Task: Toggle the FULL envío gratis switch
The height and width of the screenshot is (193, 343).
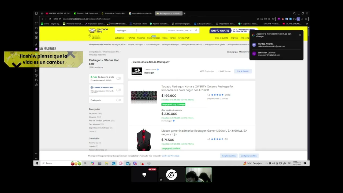Action: click(118, 78)
